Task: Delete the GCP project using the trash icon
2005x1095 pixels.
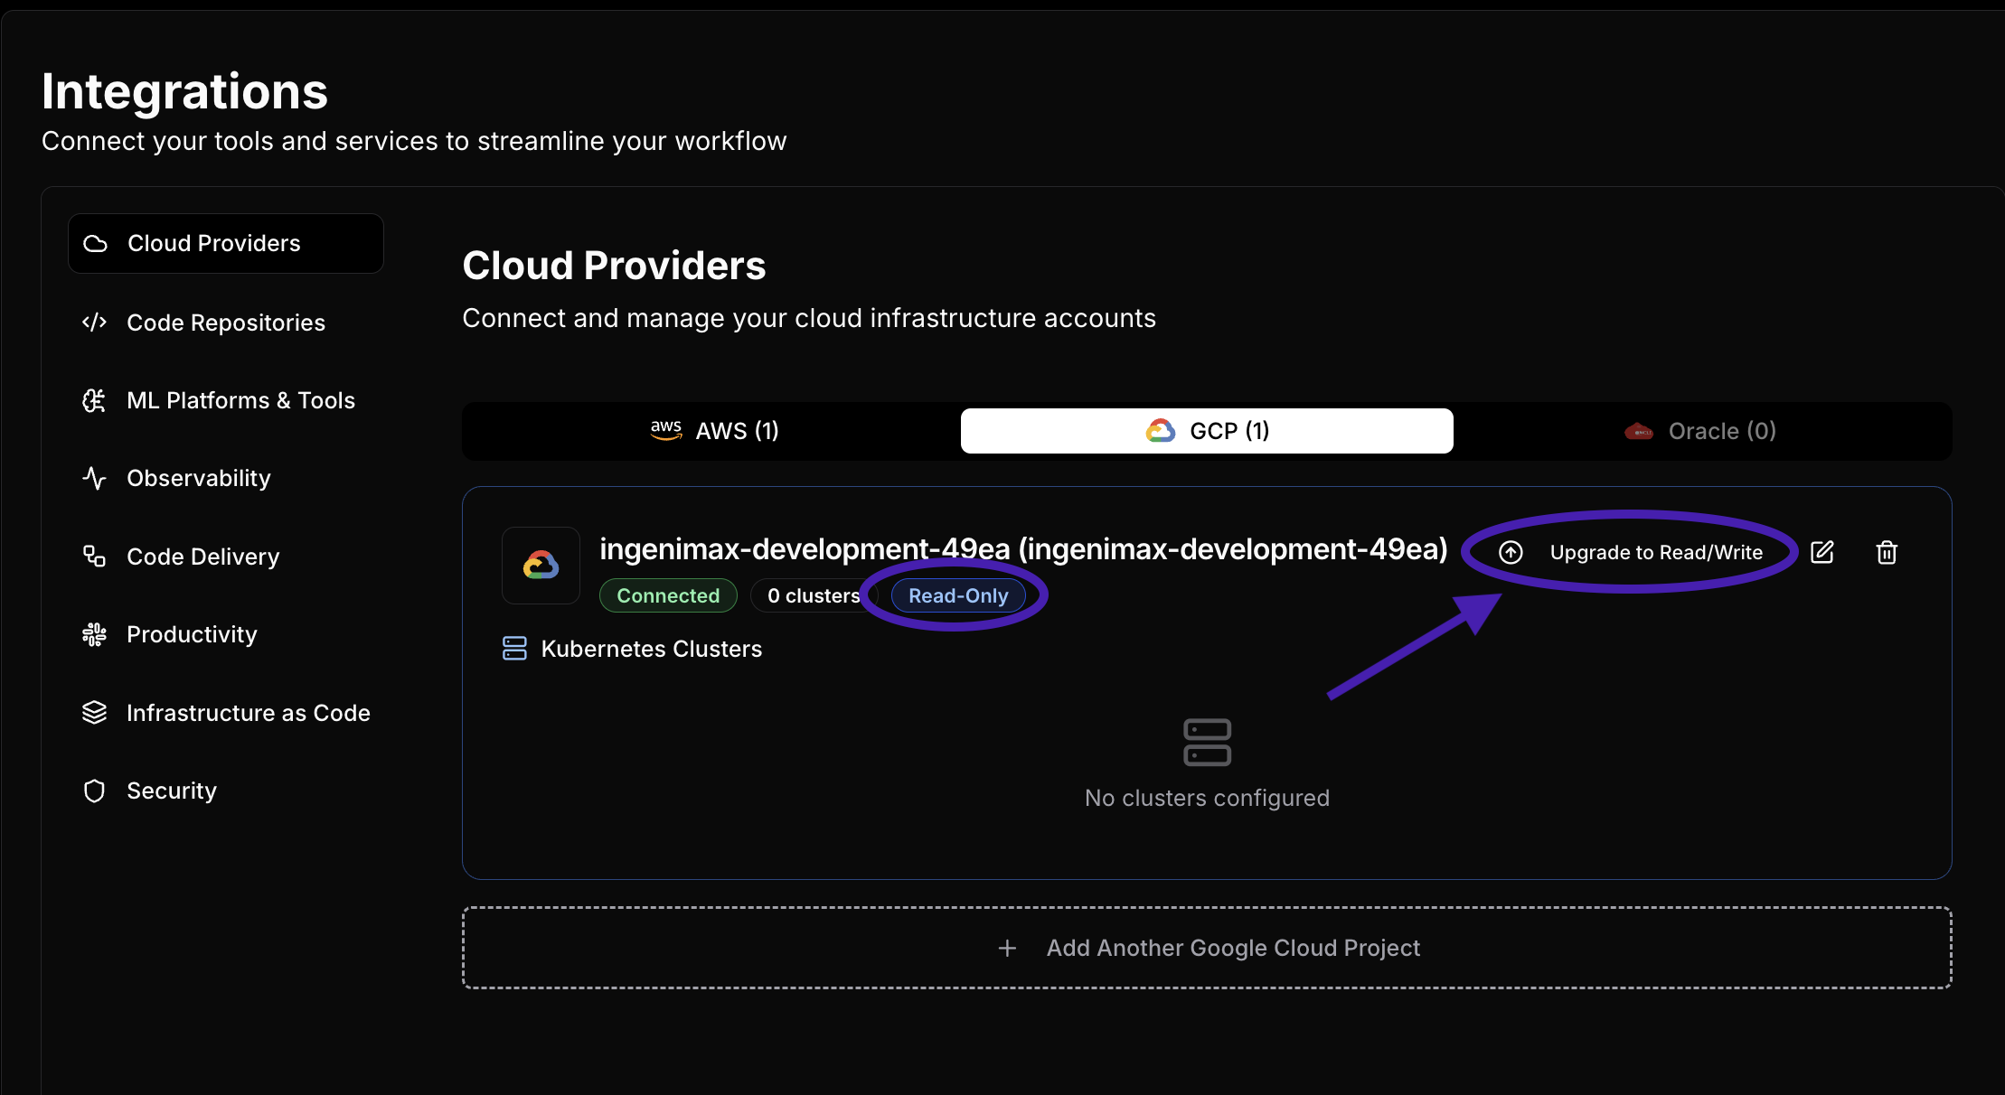Action: pyautogui.click(x=1887, y=552)
